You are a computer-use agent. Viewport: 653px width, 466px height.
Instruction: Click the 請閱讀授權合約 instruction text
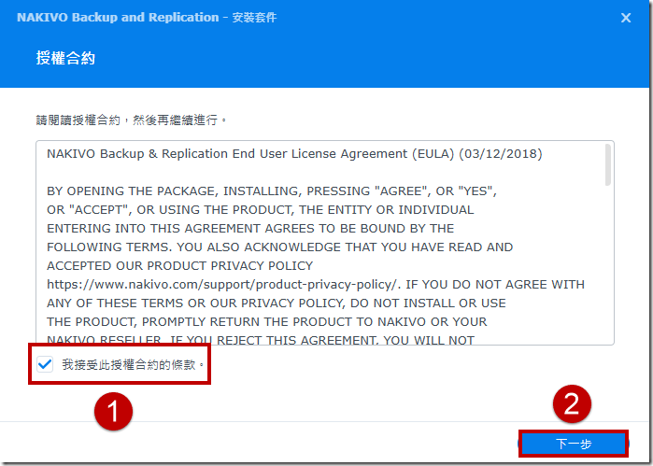click(132, 120)
